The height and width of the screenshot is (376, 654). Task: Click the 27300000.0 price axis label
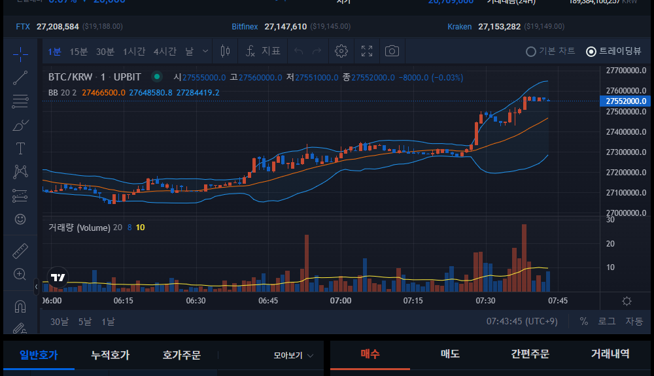(x=626, y=152)
